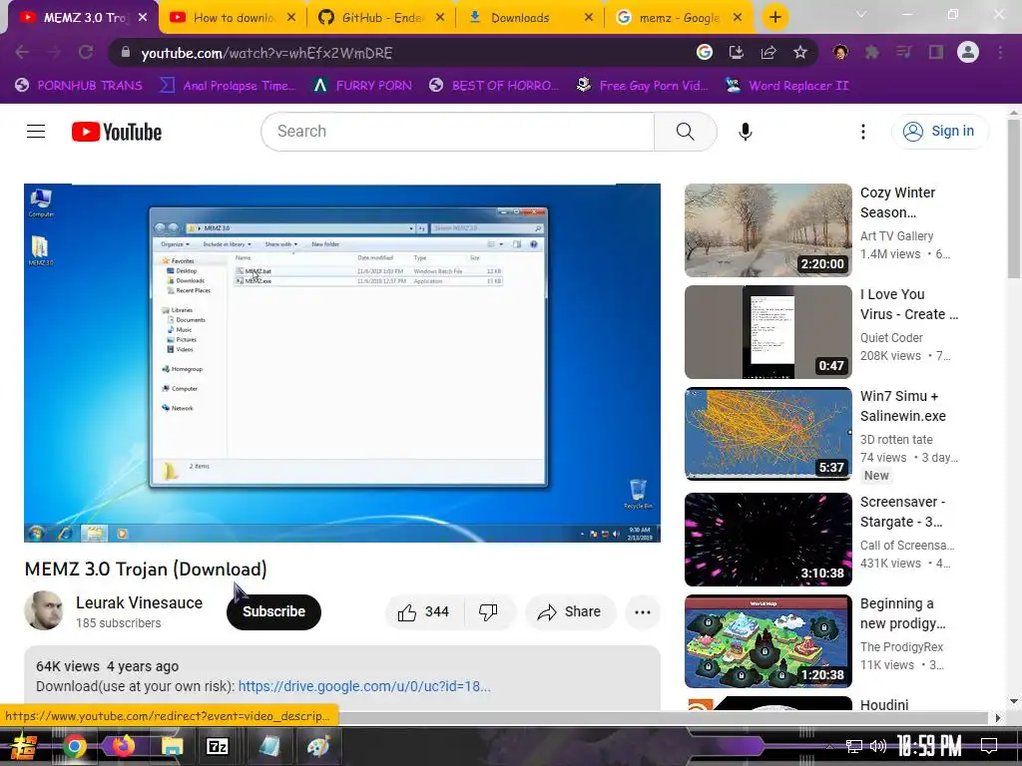
Task: Bookmark this page with the star icon
Action: 800,53
